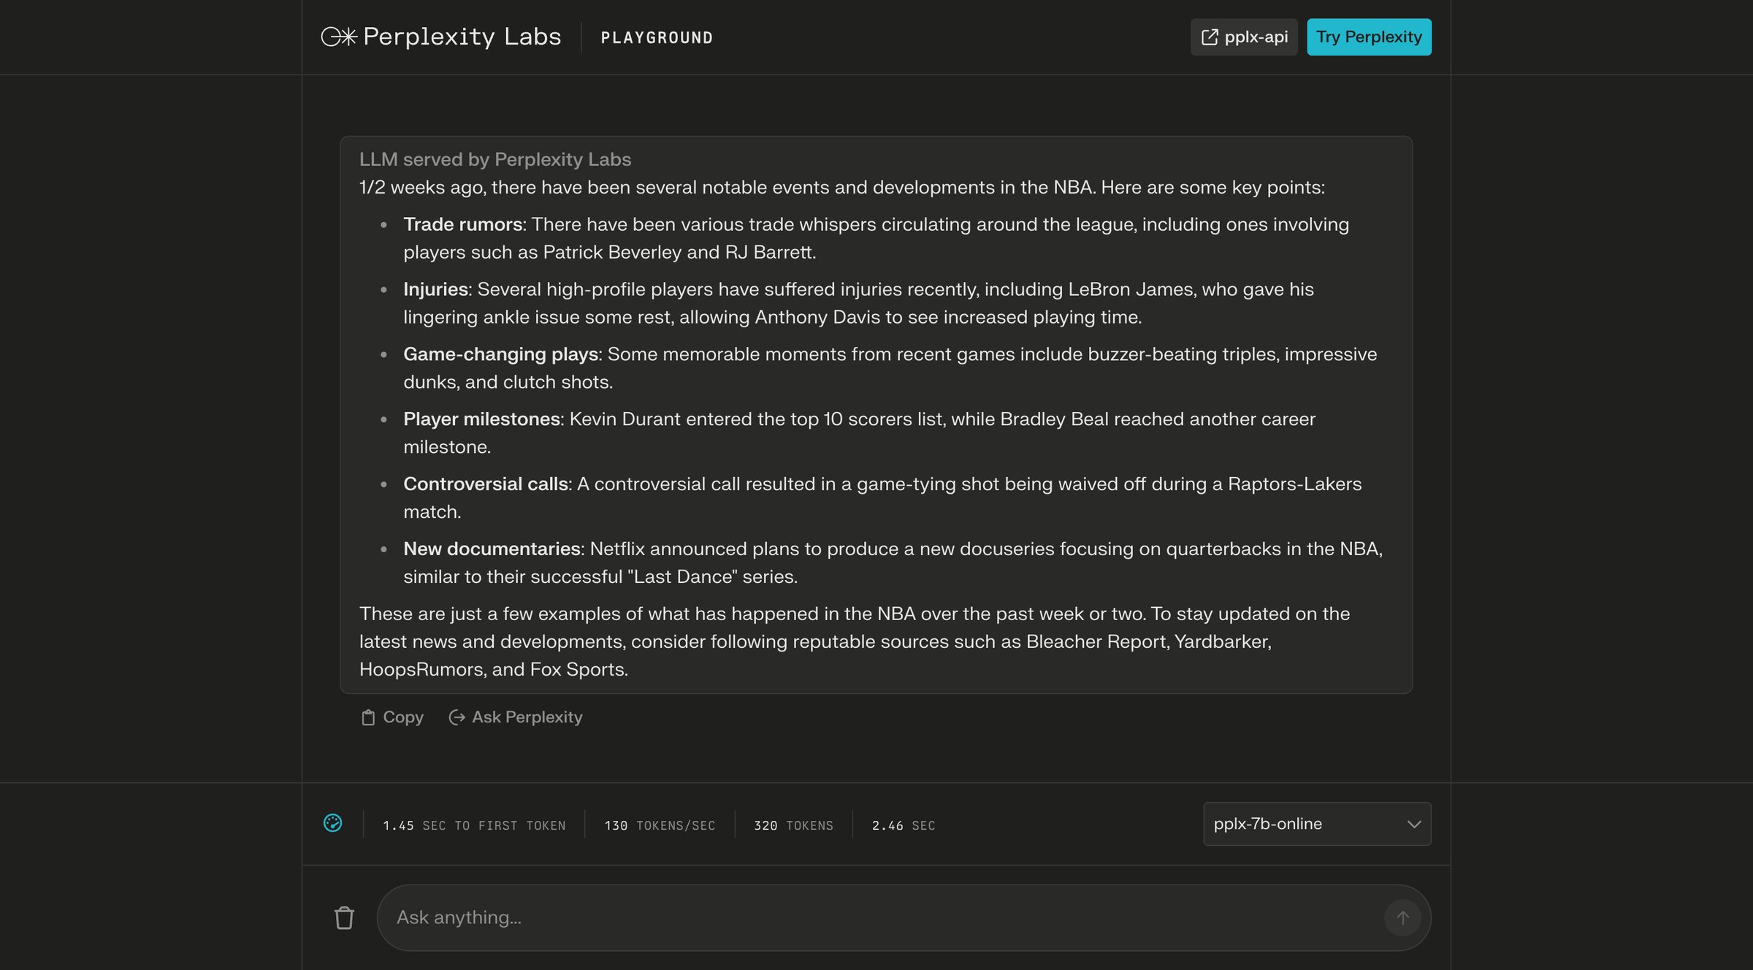Click the 'Controversial calls' bold heading

(x=486, y=484)
